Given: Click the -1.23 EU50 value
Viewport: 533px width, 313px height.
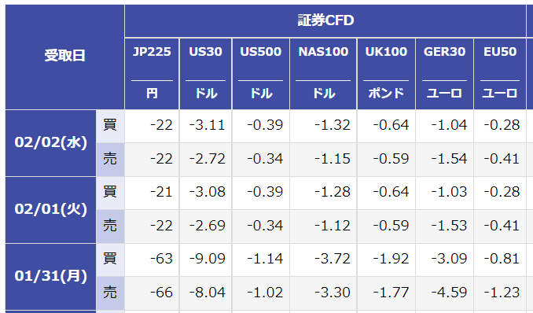Looking at the screenshot, I should click(x=500, y=293).
